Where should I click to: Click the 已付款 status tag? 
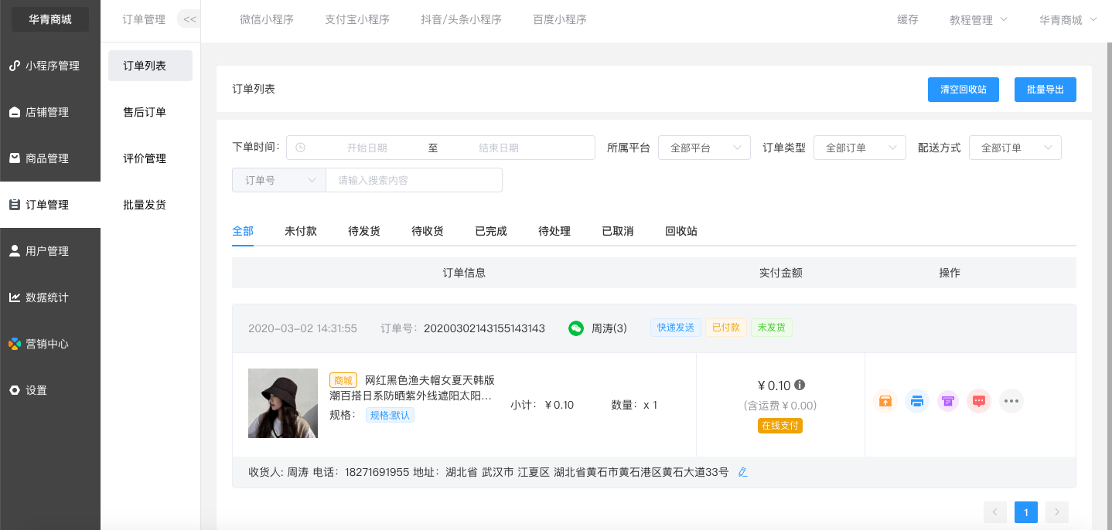[726, 328]
